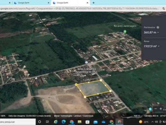Close the active Google Earth tab
Viewport: 166px width, 125px height.
[87, 3]
